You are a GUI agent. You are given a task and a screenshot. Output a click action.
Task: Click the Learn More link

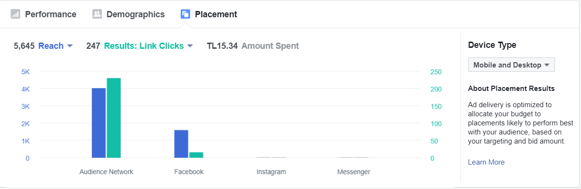click(x=486, y=162)
